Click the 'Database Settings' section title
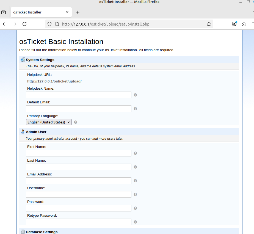This screenshot has height=234, width=254. click(42, 232)
